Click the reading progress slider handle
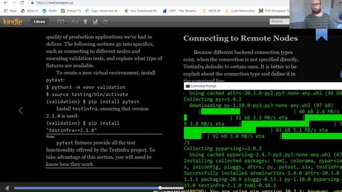Screen dimensions: 342x192 (x=160, y=188)
